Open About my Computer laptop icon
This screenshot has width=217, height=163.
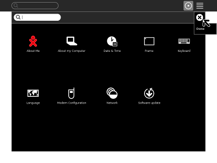[72, 41]
